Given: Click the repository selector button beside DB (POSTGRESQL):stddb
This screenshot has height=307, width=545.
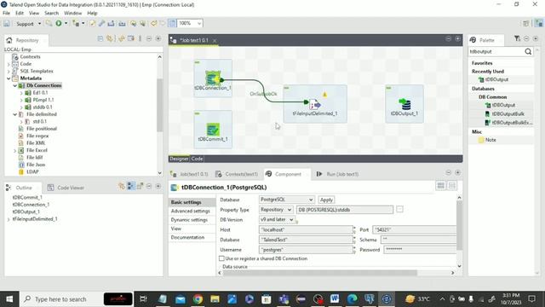Looking at the screenshot, I should [399, 210].
